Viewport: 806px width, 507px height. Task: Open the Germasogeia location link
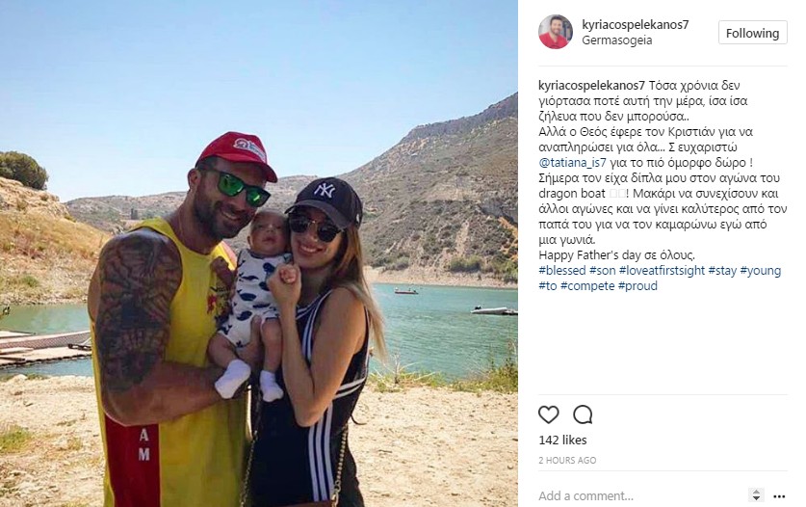[x=617, y=40]
